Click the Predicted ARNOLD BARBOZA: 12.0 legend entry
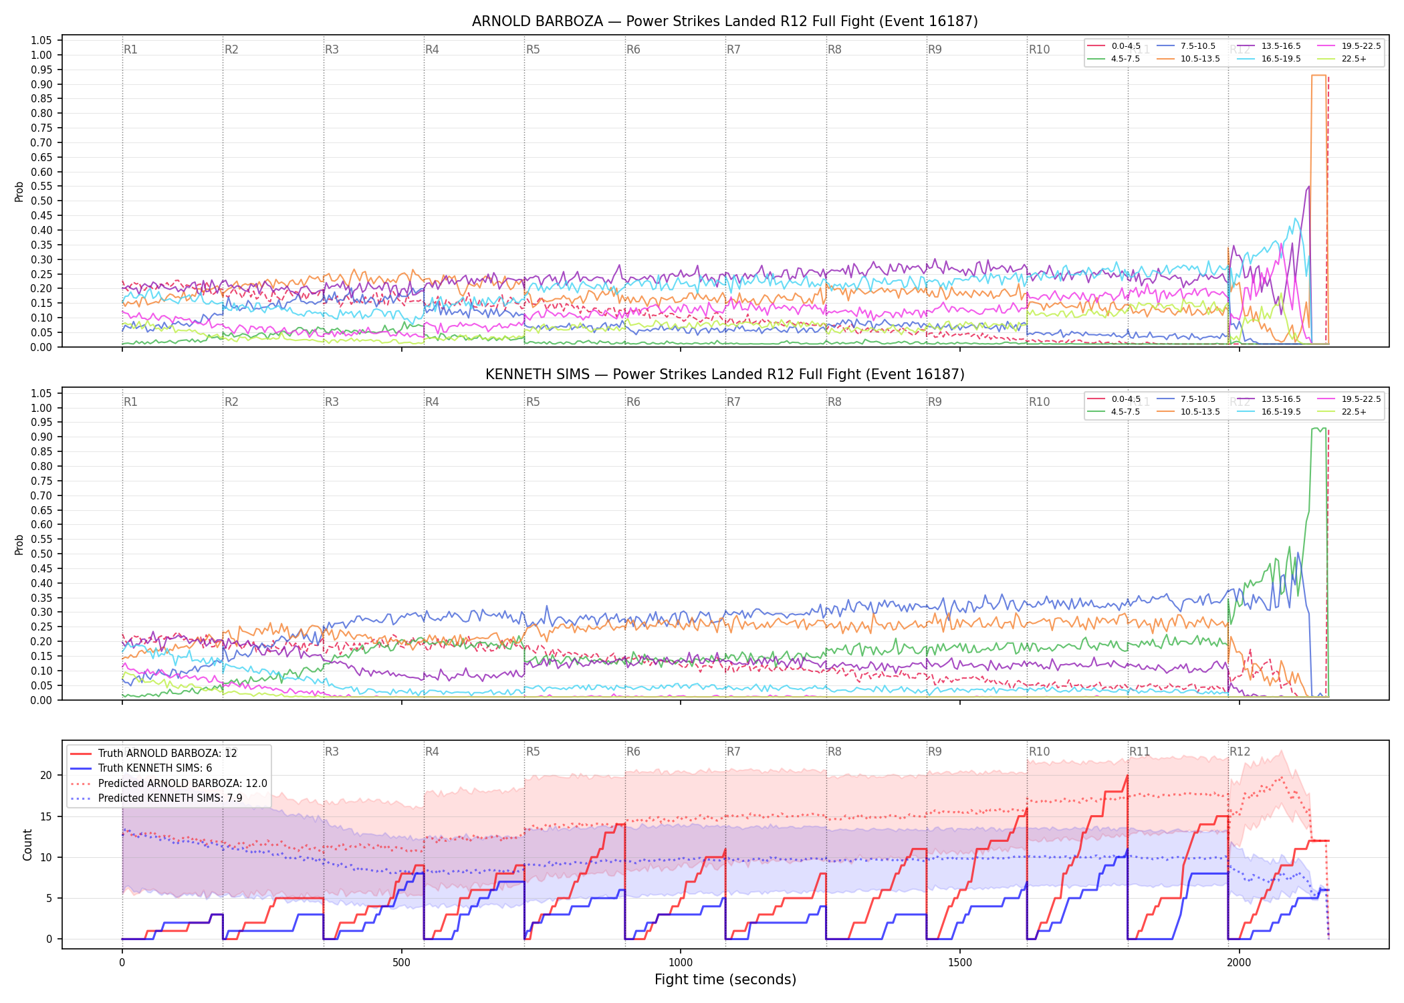The image size is (1404, 1003). (168, 783)
